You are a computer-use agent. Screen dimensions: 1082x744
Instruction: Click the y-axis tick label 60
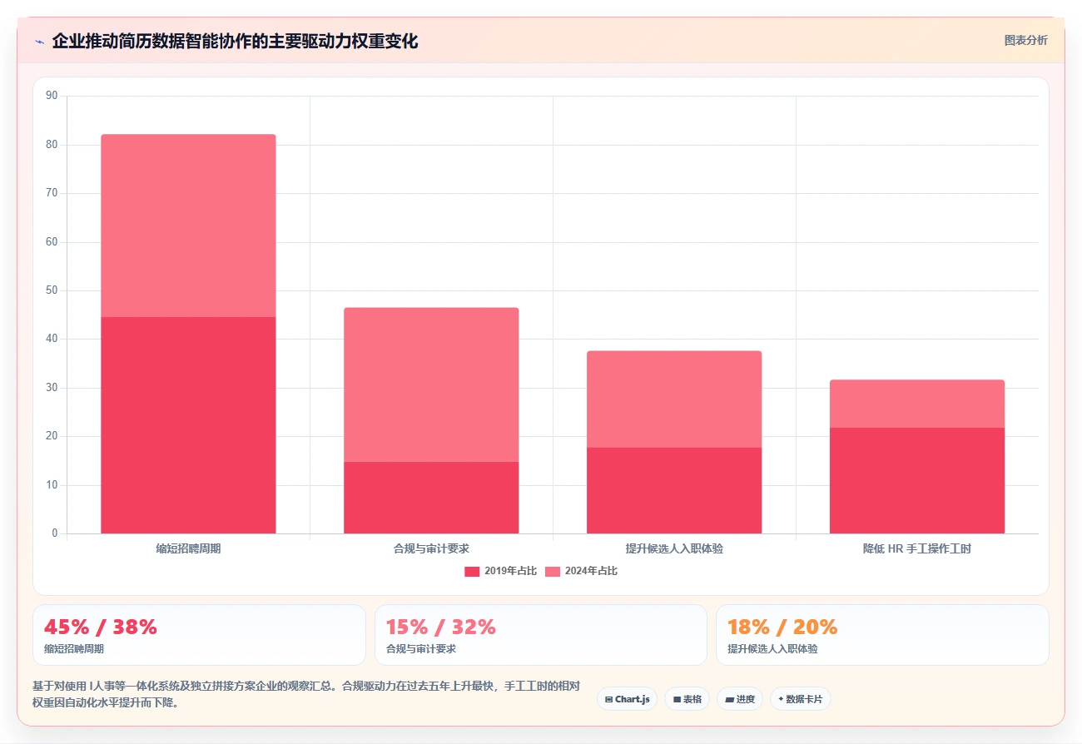point(52,242)
